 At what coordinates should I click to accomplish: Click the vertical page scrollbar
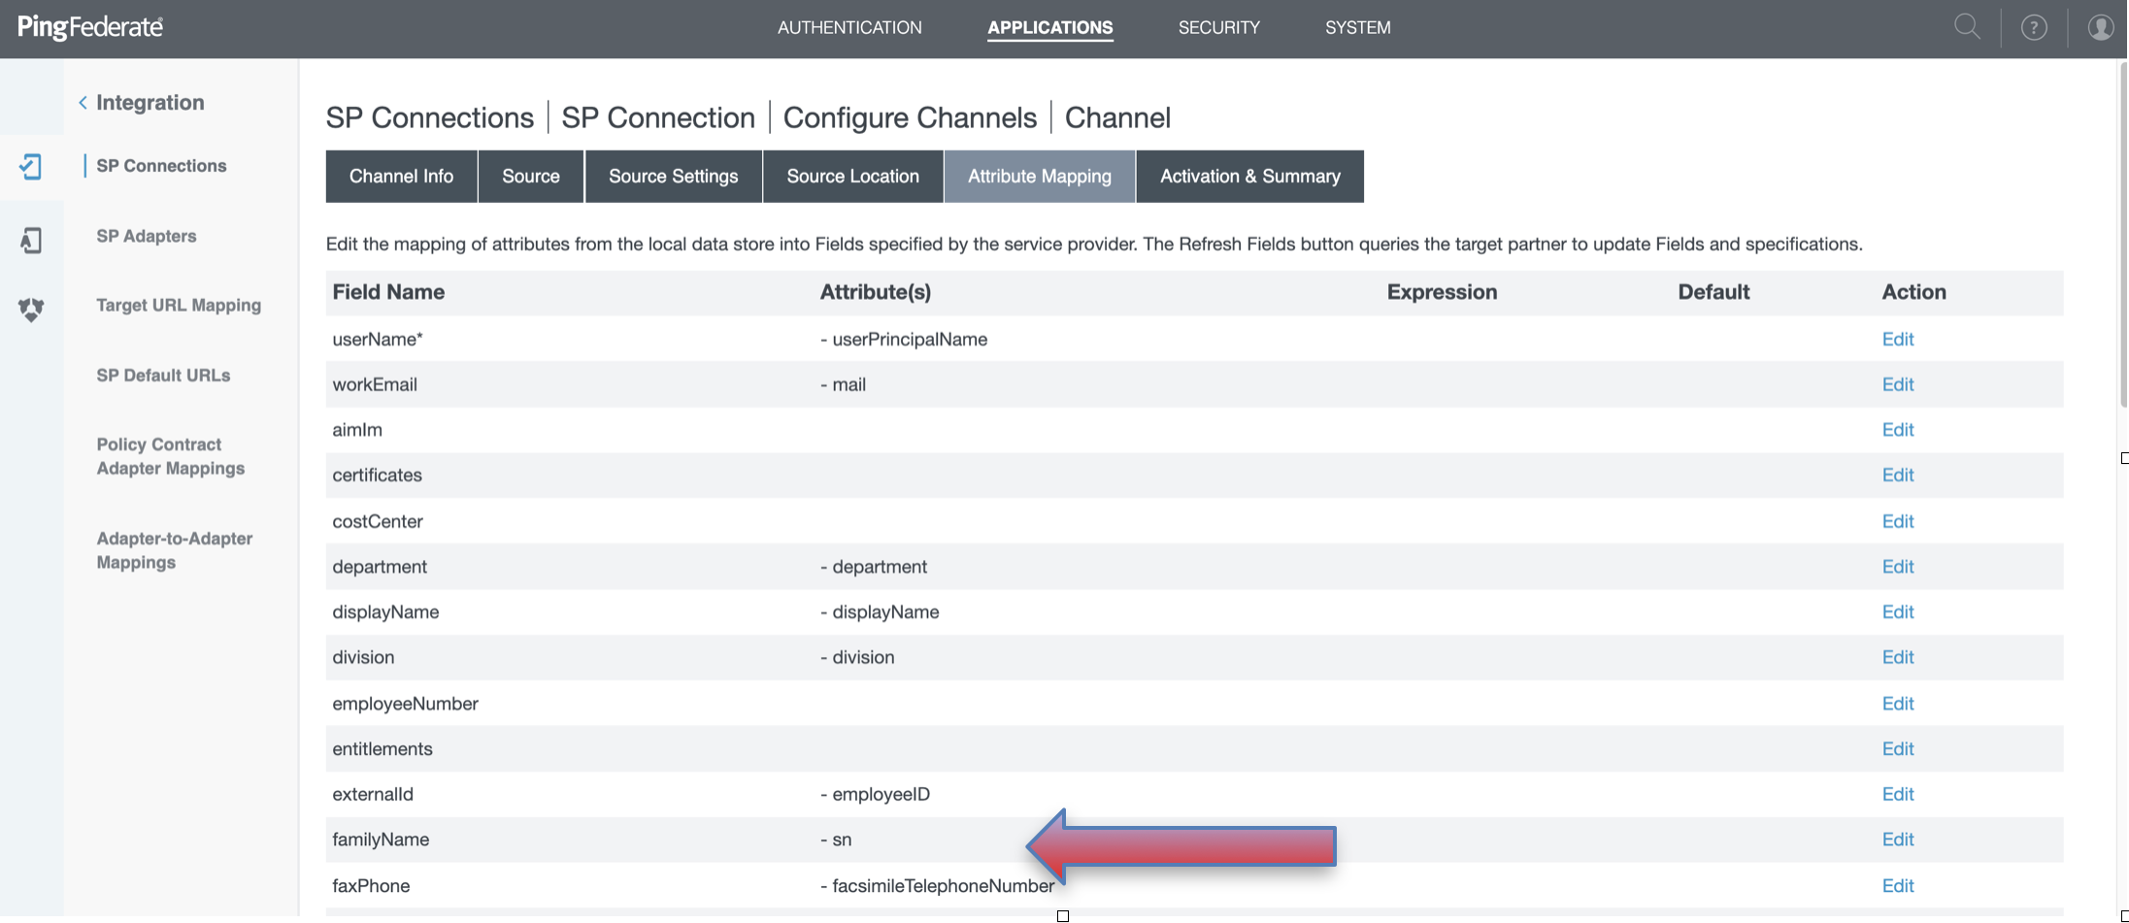2122,233
